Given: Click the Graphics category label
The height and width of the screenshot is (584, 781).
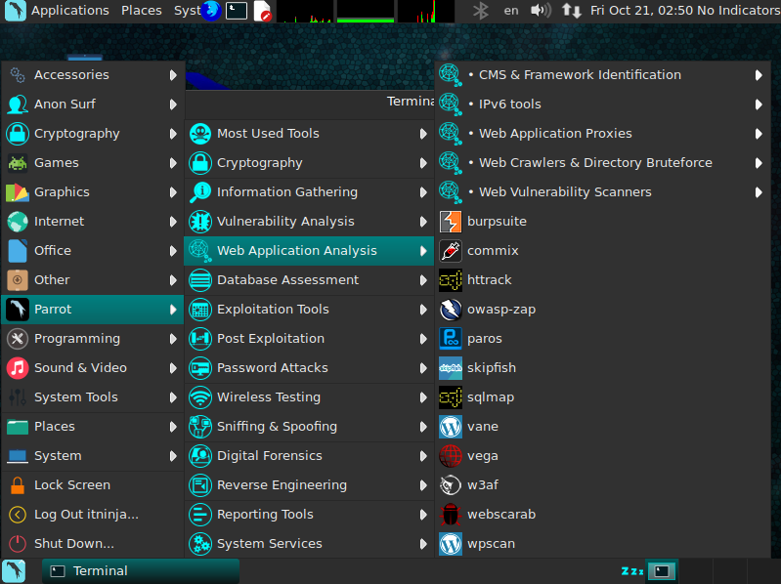Looking at the screenshot, I should pos(62,192).
